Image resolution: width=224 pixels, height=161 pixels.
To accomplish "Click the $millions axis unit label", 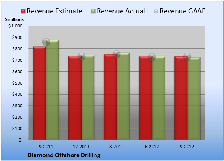I will (x=14, y=19).
